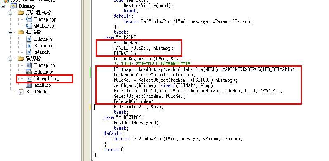Click the 'DestroyWindow(hWnd);' code line
This screenshot has width=329, height=161.
tap(149, 5)
